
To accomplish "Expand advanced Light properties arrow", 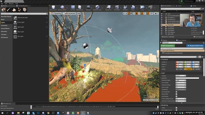I will [182, 103].
